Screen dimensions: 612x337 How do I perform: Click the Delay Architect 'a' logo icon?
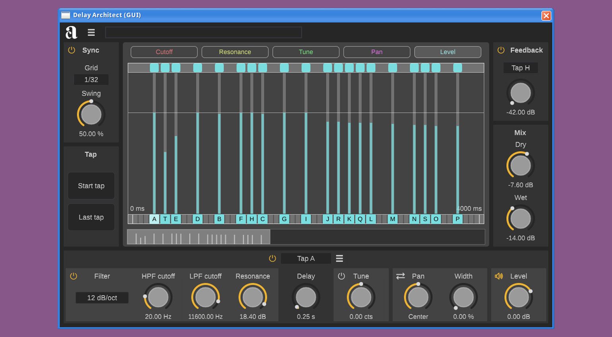[71, 33]
